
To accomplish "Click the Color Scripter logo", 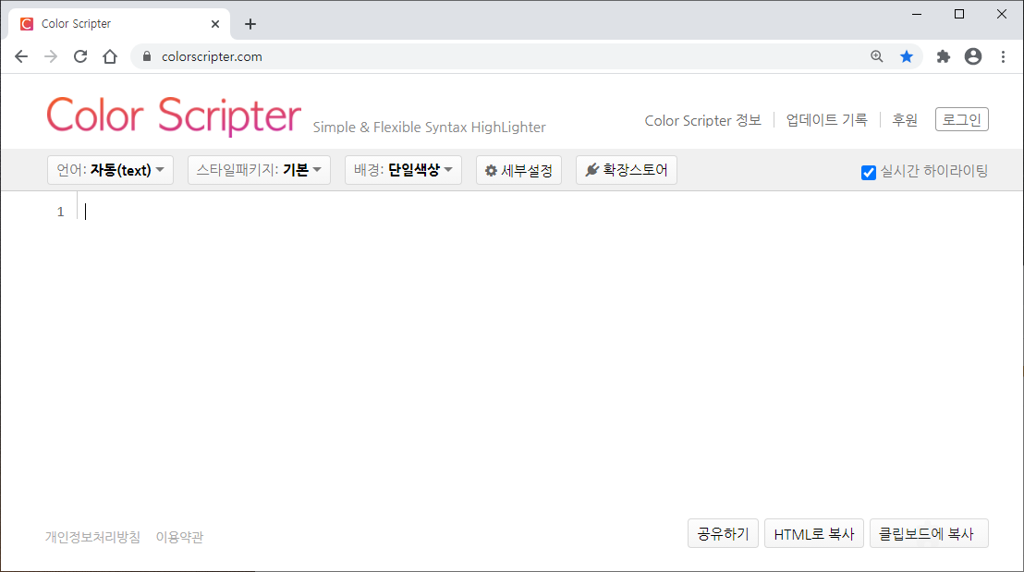I will [x=174, y=116].
